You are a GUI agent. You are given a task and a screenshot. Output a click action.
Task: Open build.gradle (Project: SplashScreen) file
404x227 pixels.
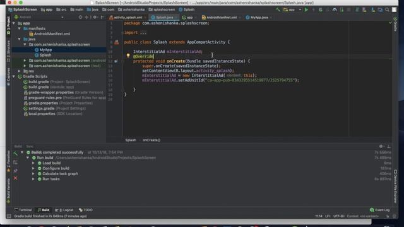click(57, 82)
